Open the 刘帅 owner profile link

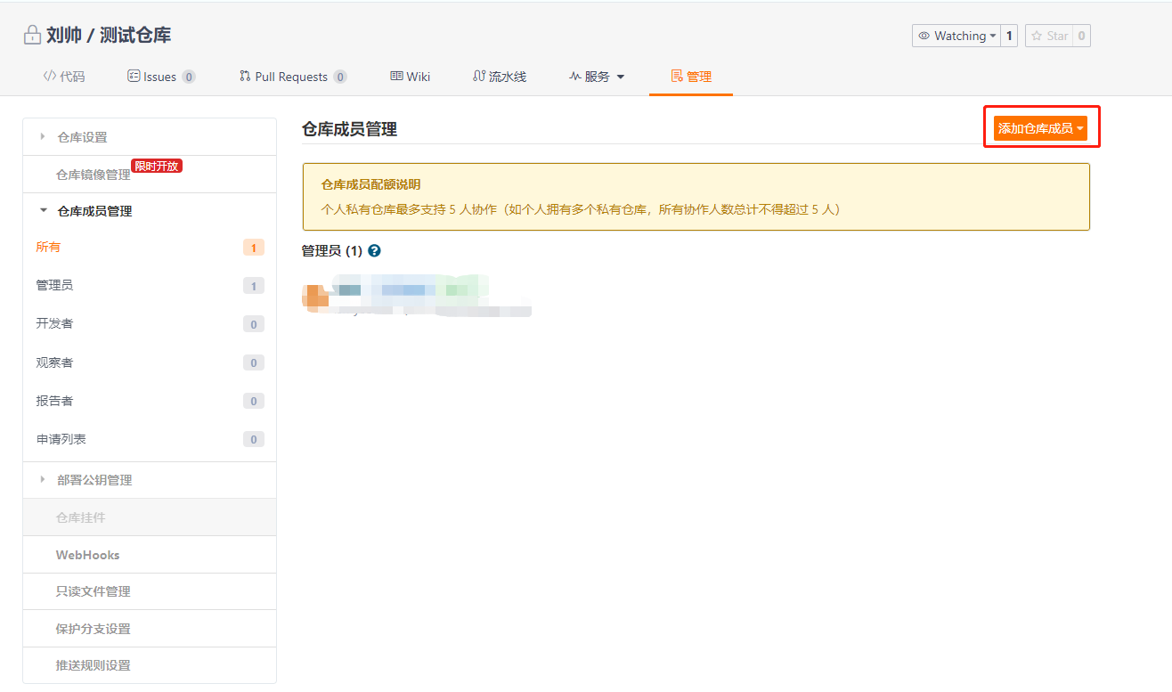click(x=64, y=36)
